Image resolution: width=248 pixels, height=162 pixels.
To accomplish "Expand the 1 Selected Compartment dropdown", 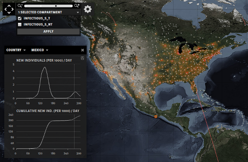I will click(x=48, y=12).
